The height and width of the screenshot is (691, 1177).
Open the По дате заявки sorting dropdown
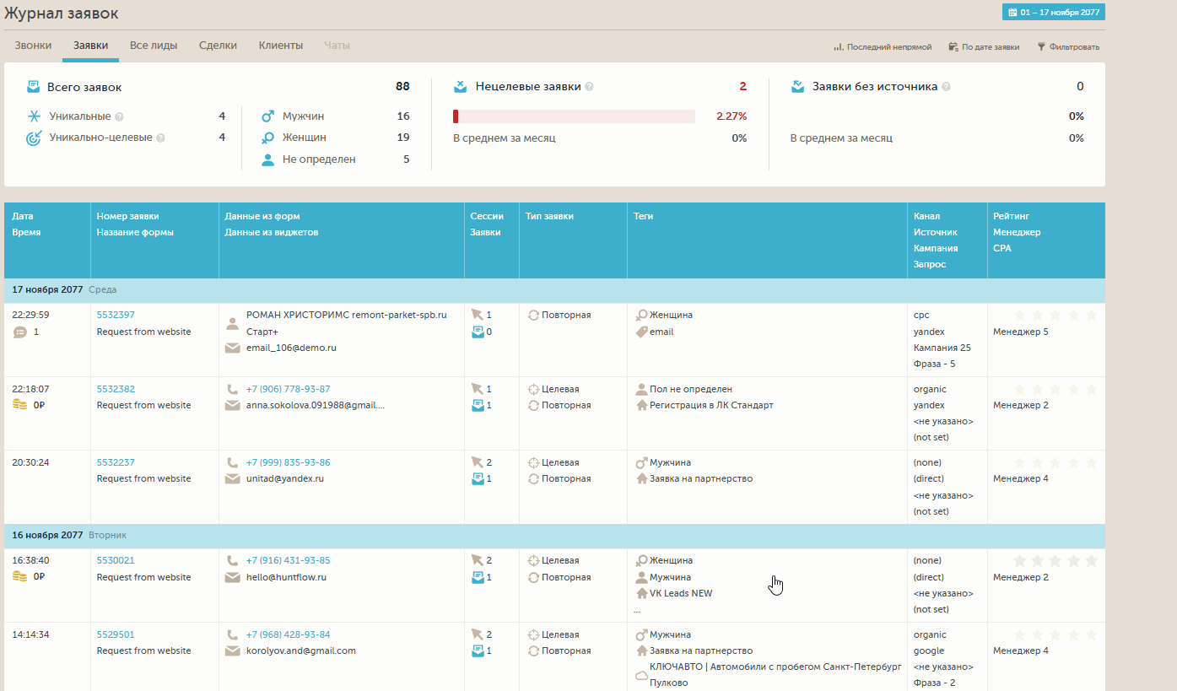(984, 47)
